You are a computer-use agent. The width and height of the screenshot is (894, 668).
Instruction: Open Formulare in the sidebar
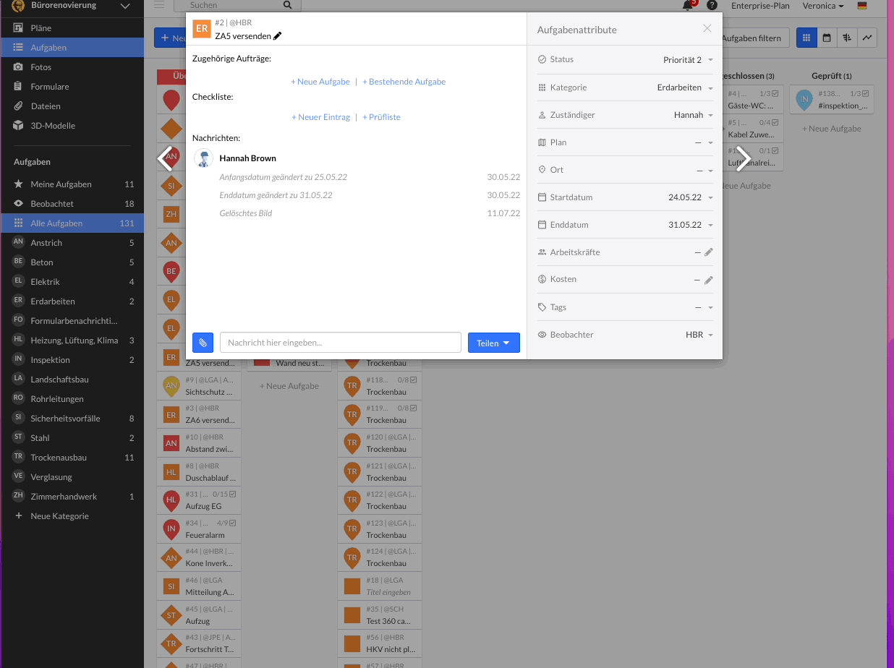[x=72, y=87]
